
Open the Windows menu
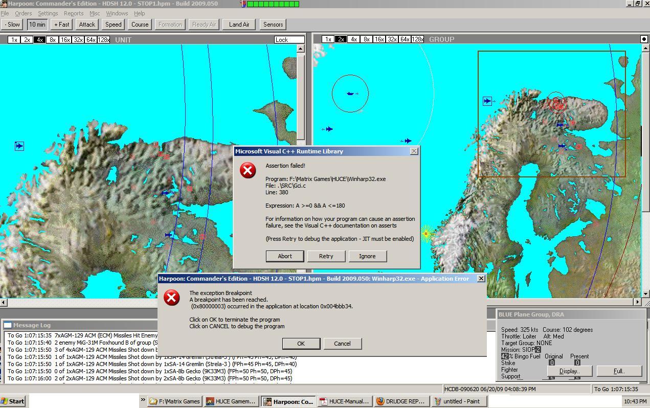tap(117, 13)
